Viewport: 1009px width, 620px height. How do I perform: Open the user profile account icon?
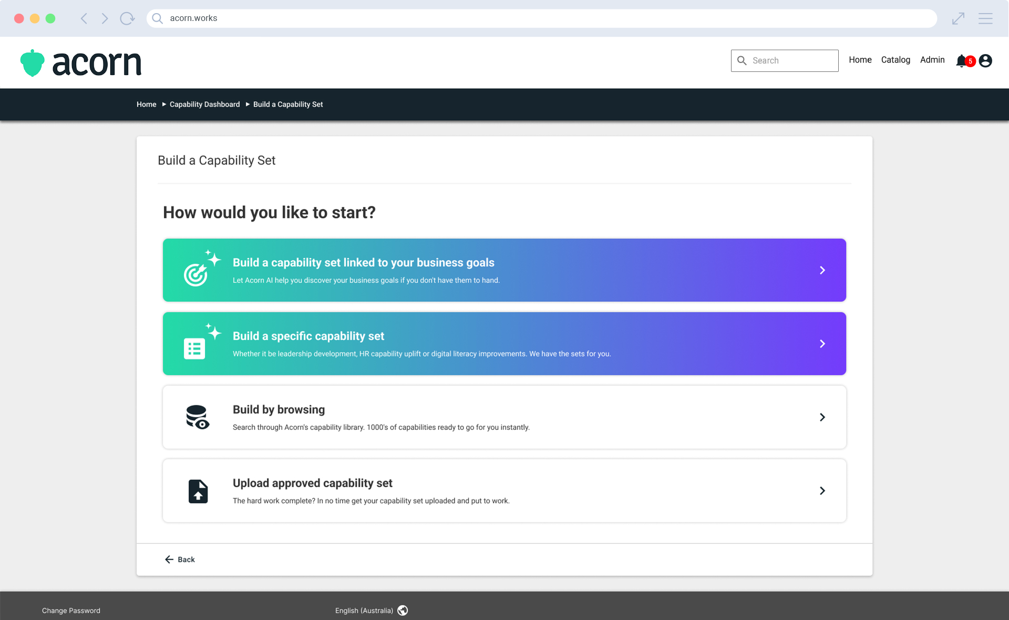(985, 61)
